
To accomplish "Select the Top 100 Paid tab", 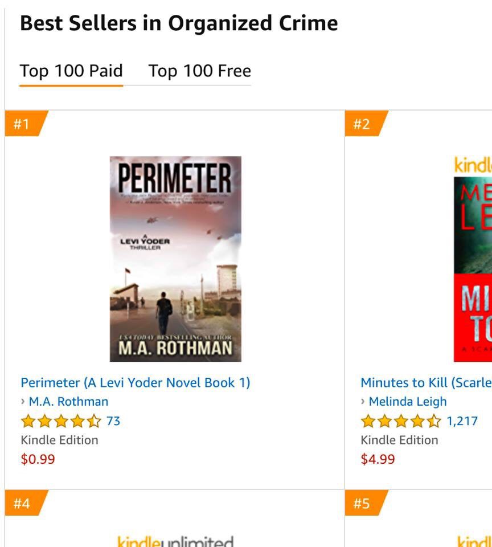I will 71,71.
